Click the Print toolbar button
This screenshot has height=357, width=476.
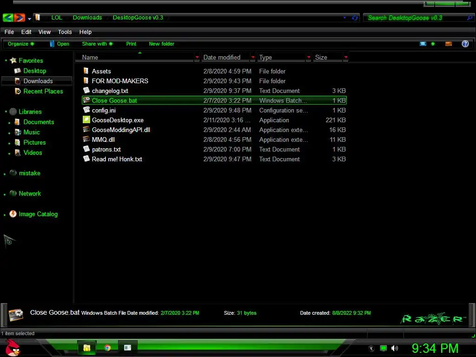pyautogui.click(x=131, y=44)
